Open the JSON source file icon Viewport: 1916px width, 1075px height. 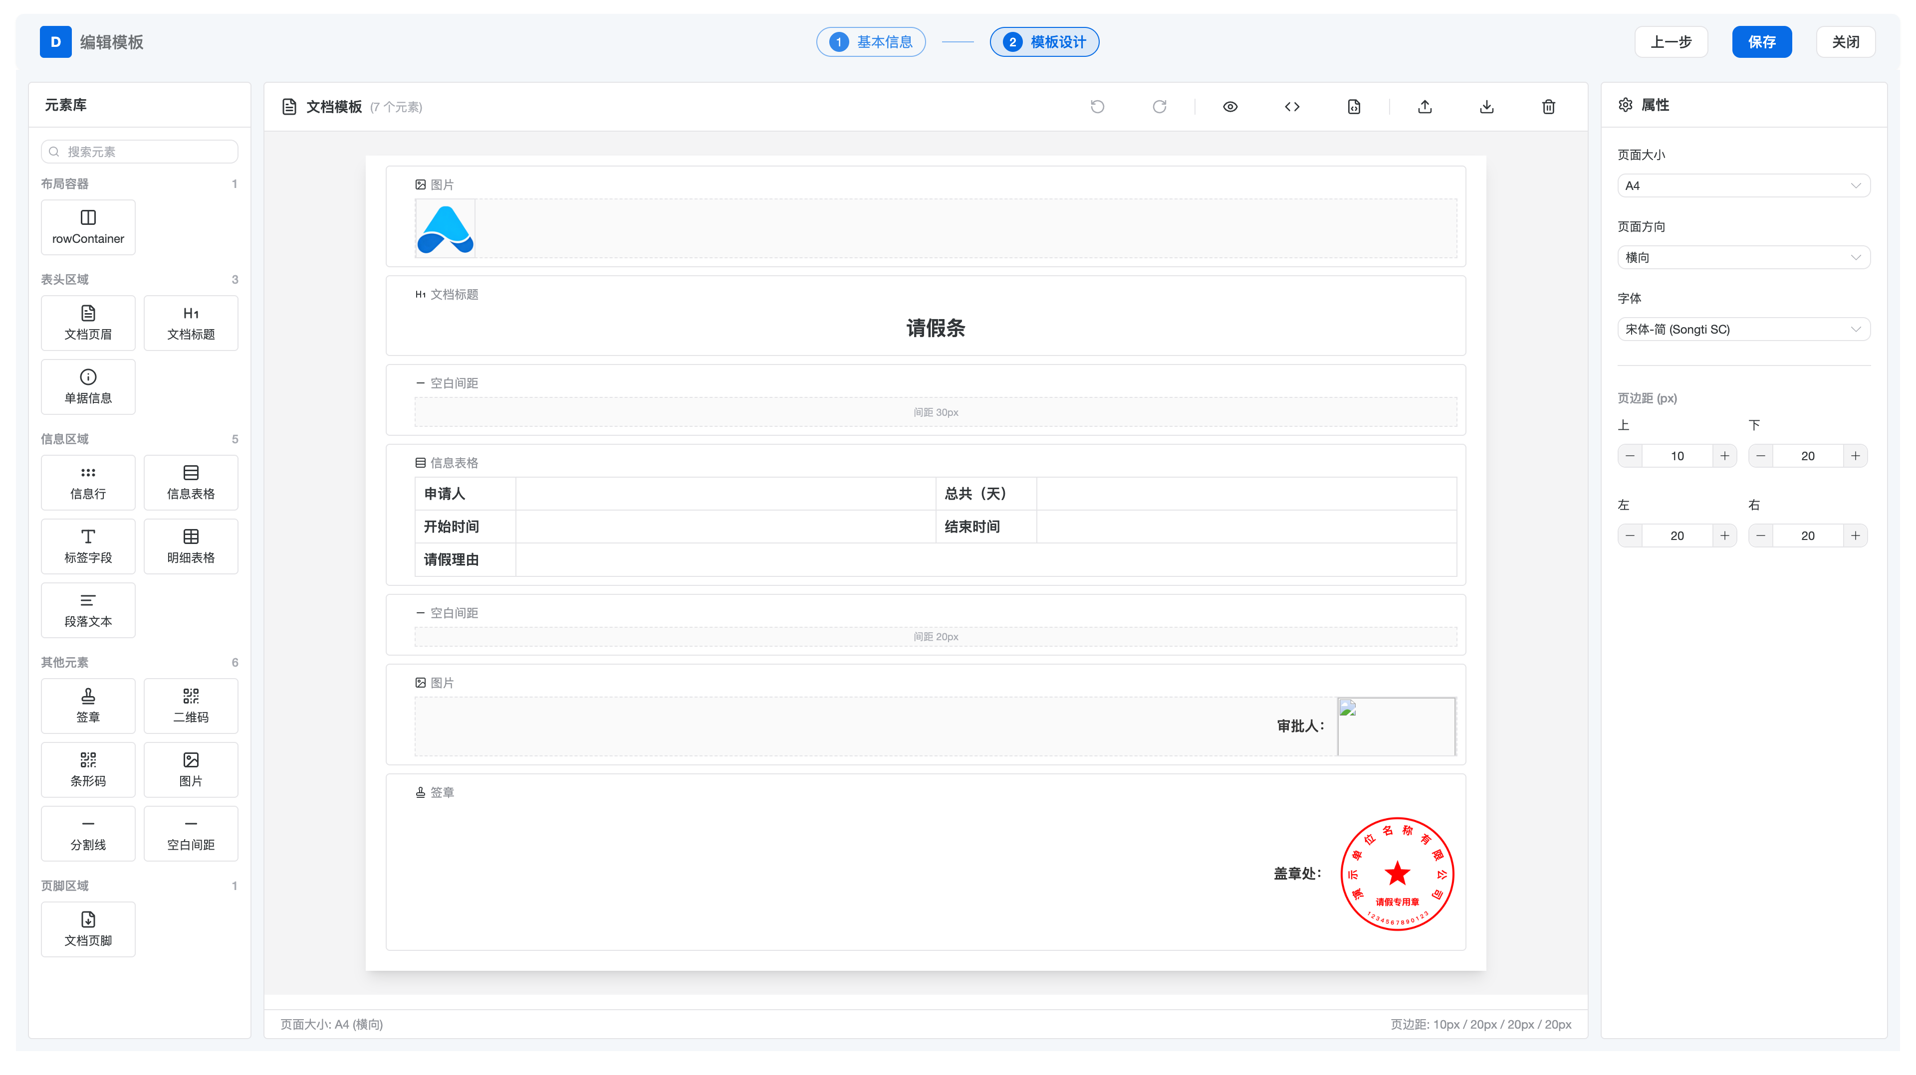[x=1354, y=106]
